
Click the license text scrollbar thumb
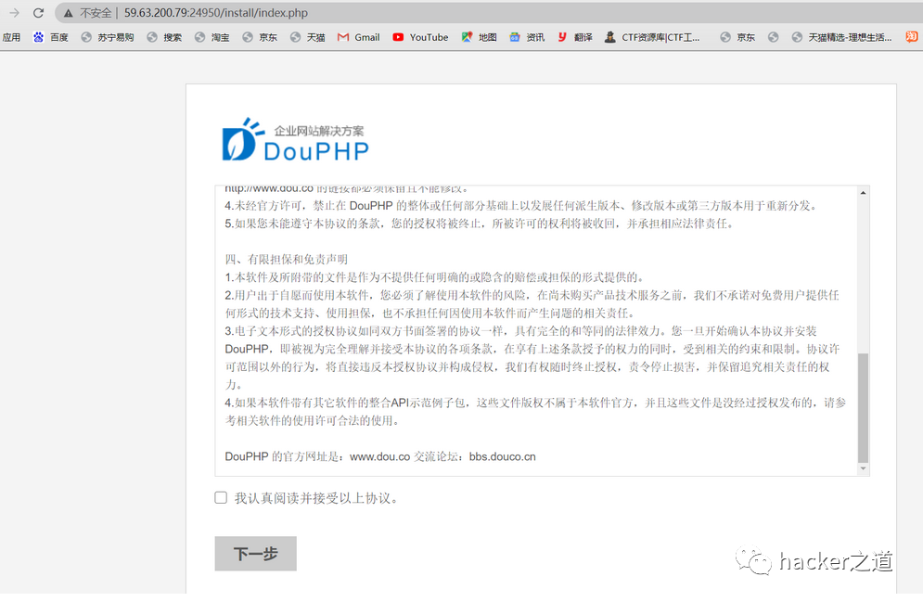[x=863, y=408]
